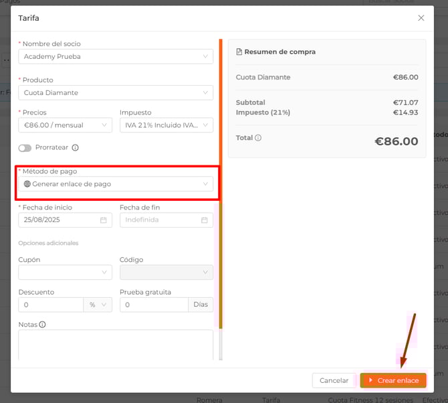Viewport: 448px width, 403px height.
Task: Click the Crear enlace button
Action: (393, 380)
